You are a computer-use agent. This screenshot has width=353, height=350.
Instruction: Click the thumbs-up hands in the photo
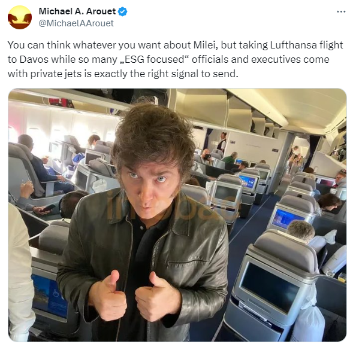134,296
